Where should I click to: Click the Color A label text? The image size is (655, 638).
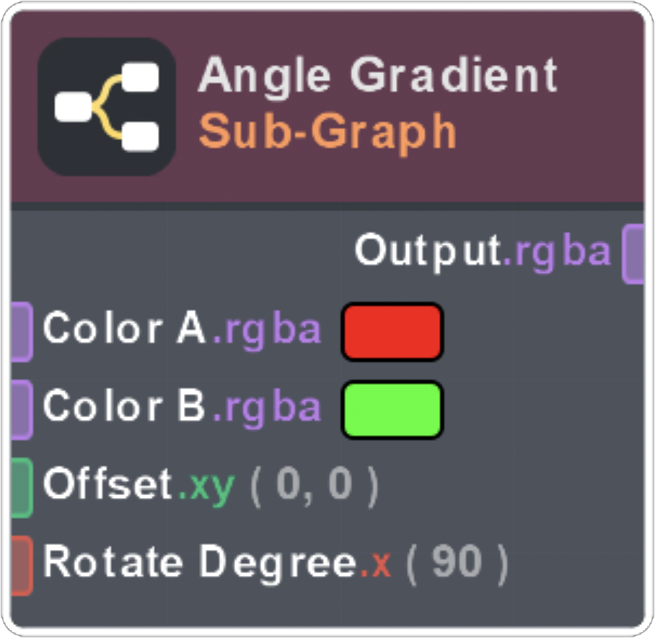coord(124,329)
